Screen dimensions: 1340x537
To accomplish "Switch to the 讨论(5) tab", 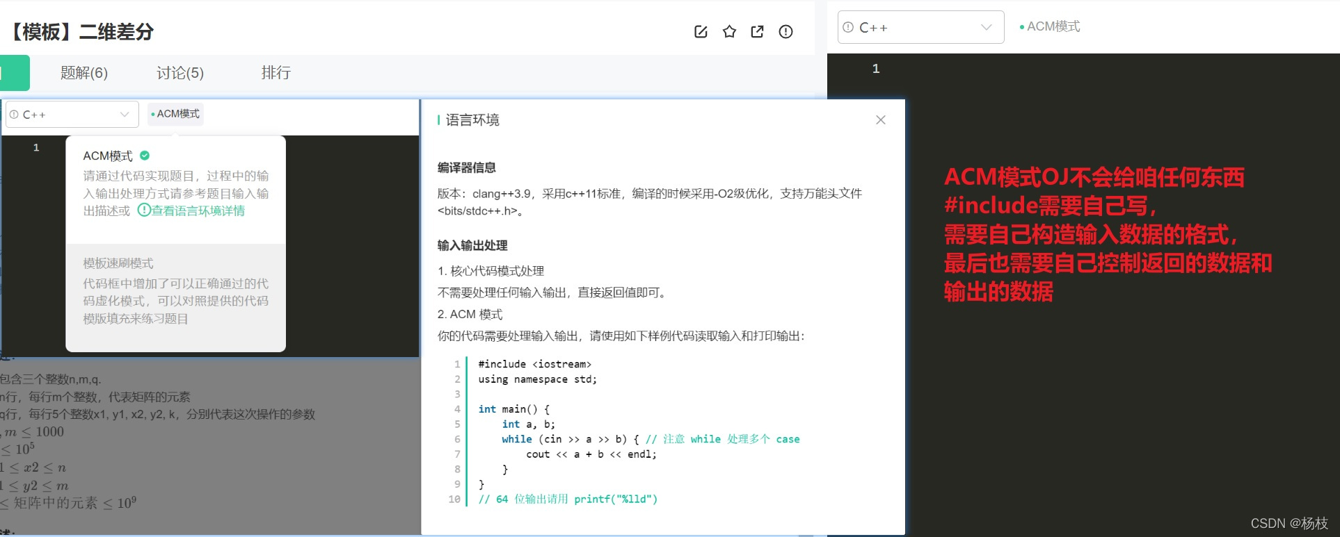I will 180,73.
